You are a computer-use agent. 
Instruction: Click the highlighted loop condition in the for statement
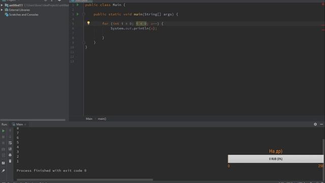point(141,24)
